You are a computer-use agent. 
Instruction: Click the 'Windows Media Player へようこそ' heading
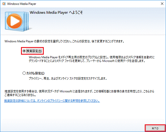[56, 13]
